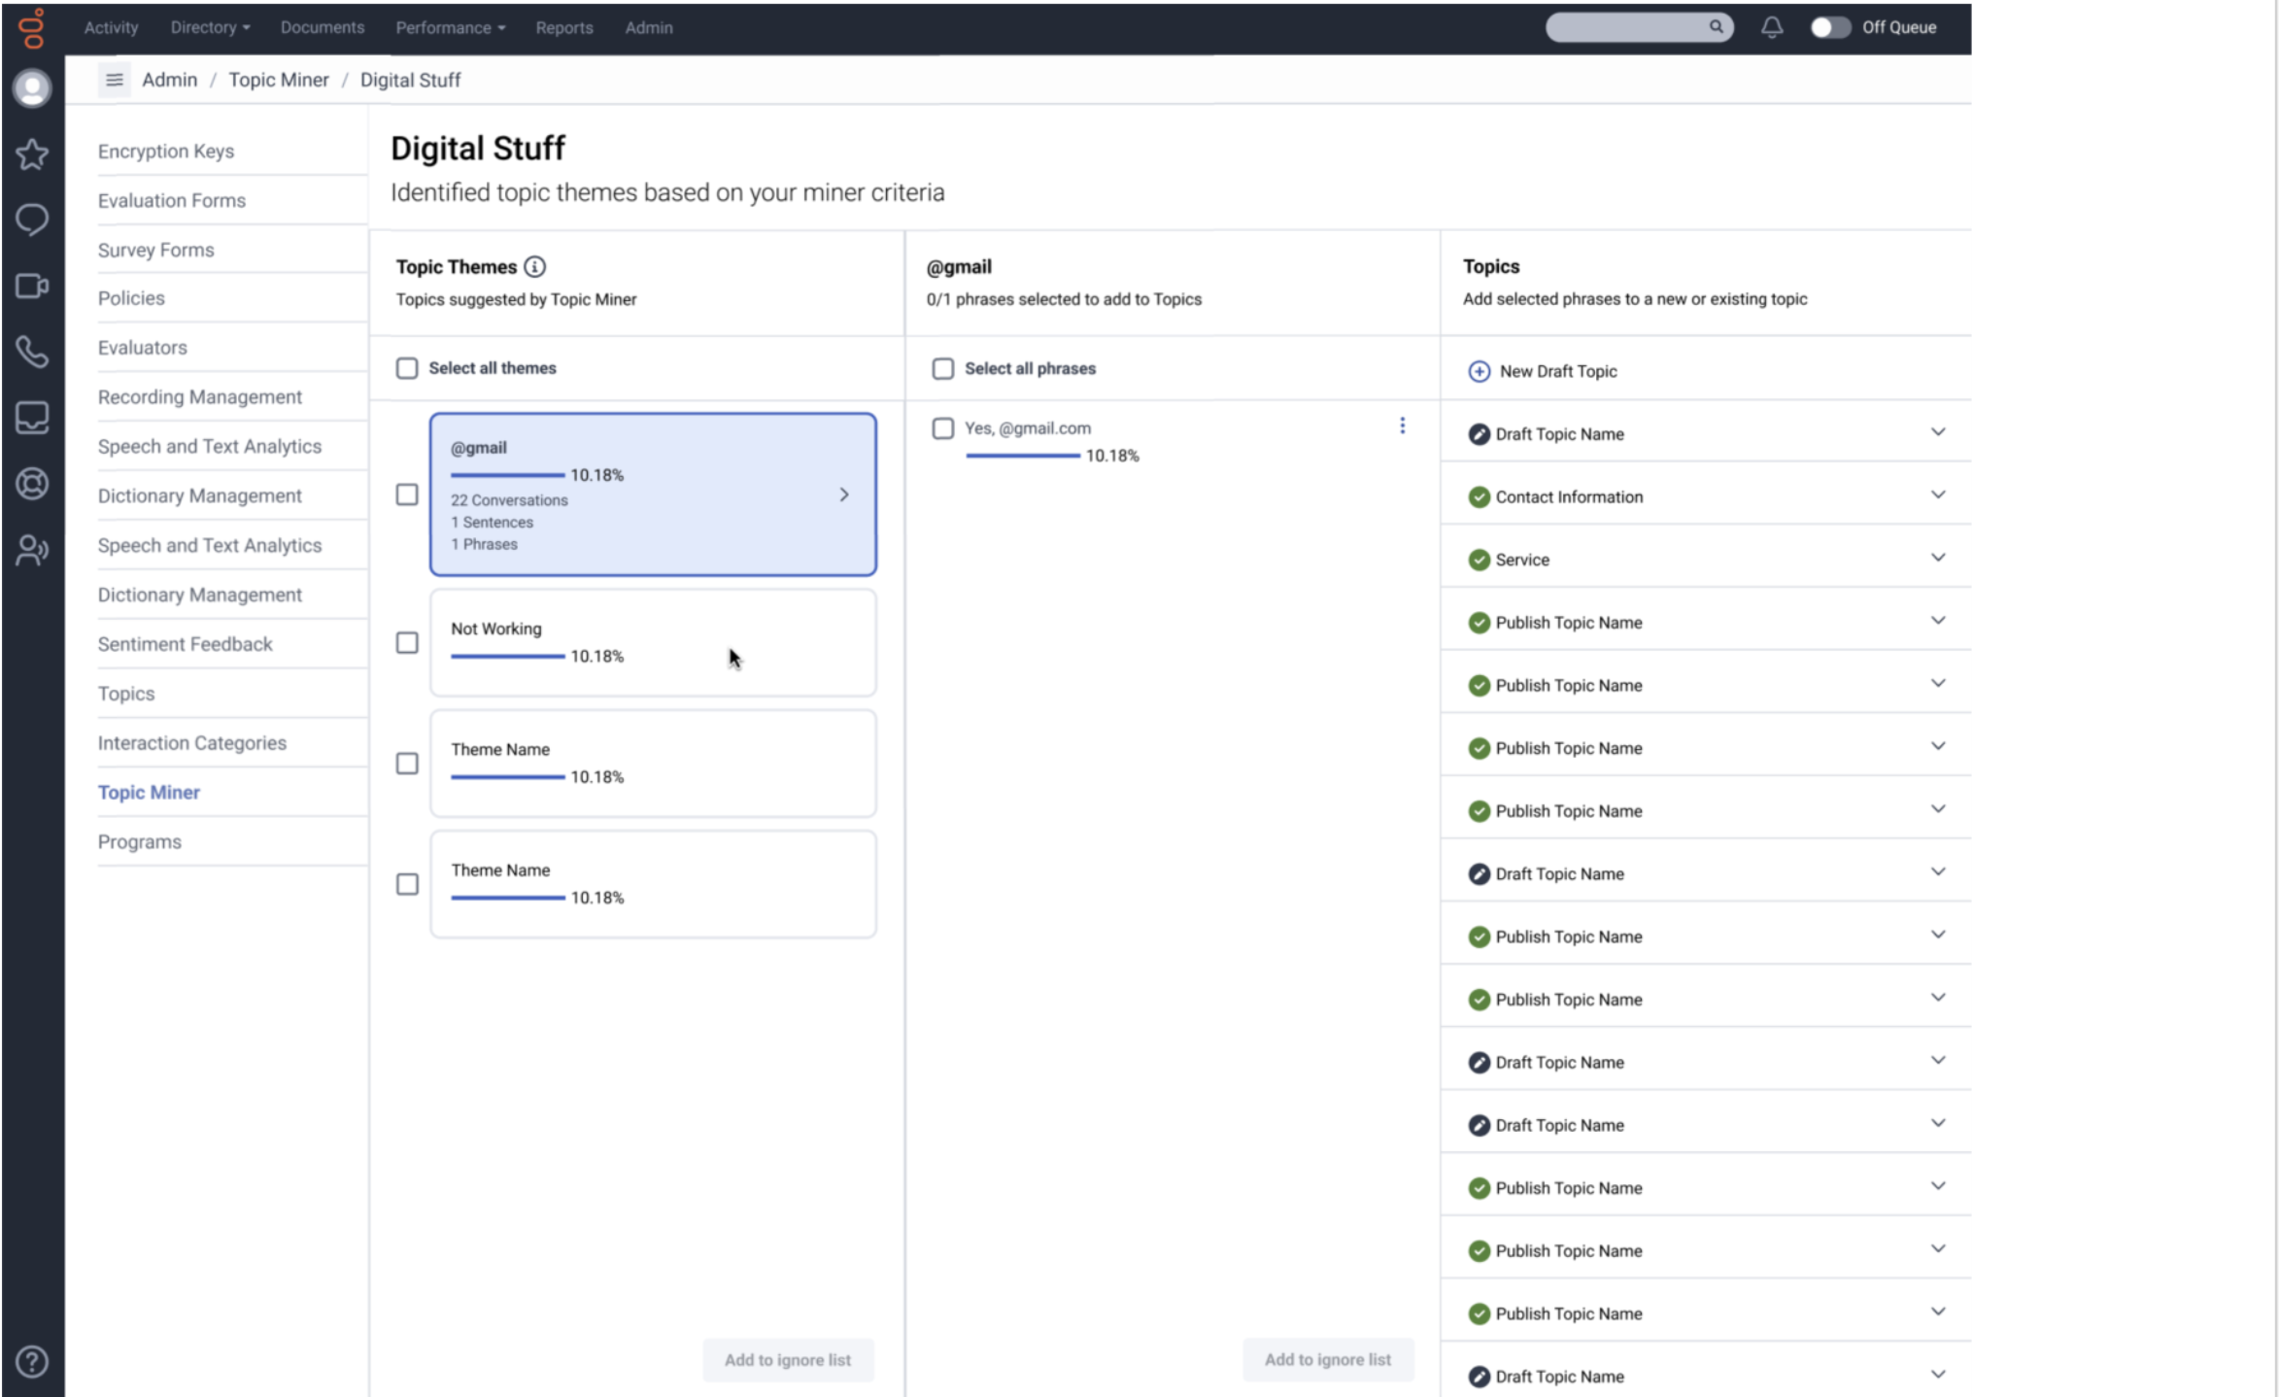Image resolution: width=2279 pixels, height=1397 pixels.
Task: Click the Topic Themes info icon
Action: click(x=534, y=266)
